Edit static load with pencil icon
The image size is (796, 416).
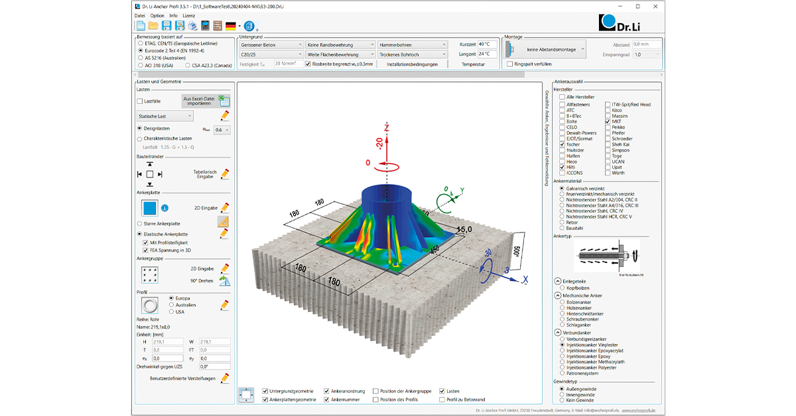225,116
